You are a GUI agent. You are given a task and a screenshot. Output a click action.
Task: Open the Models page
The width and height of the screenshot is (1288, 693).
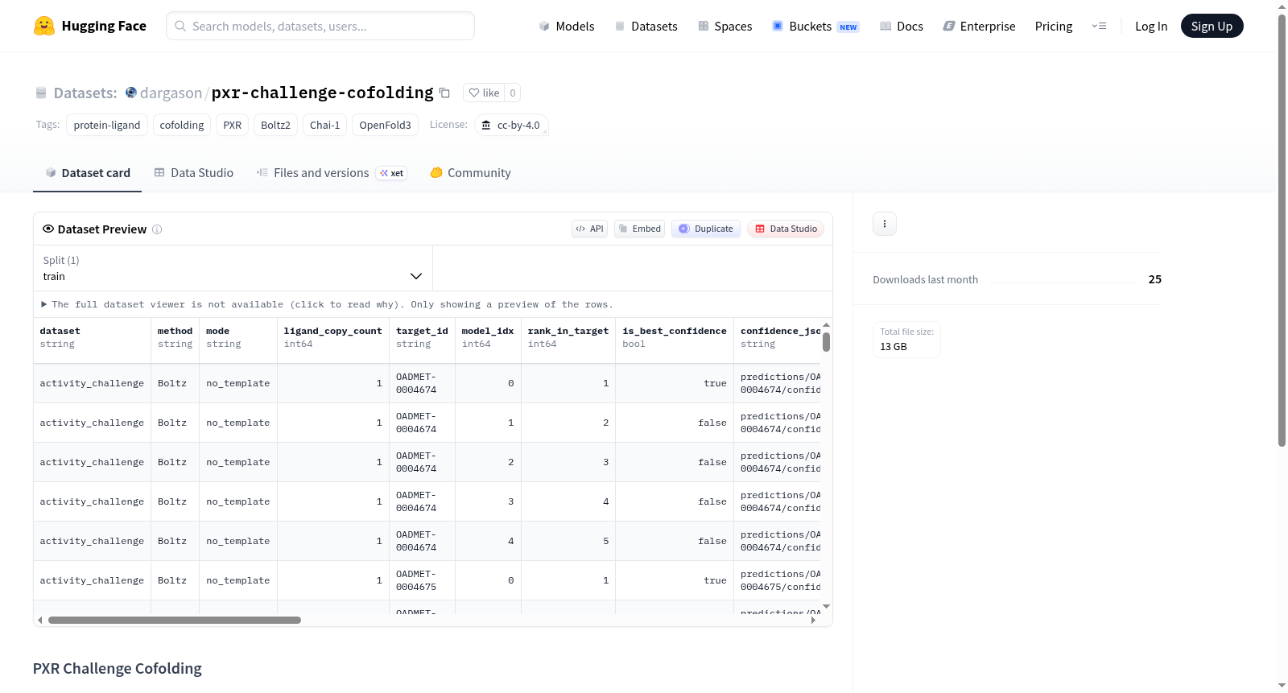pos(567,26)
